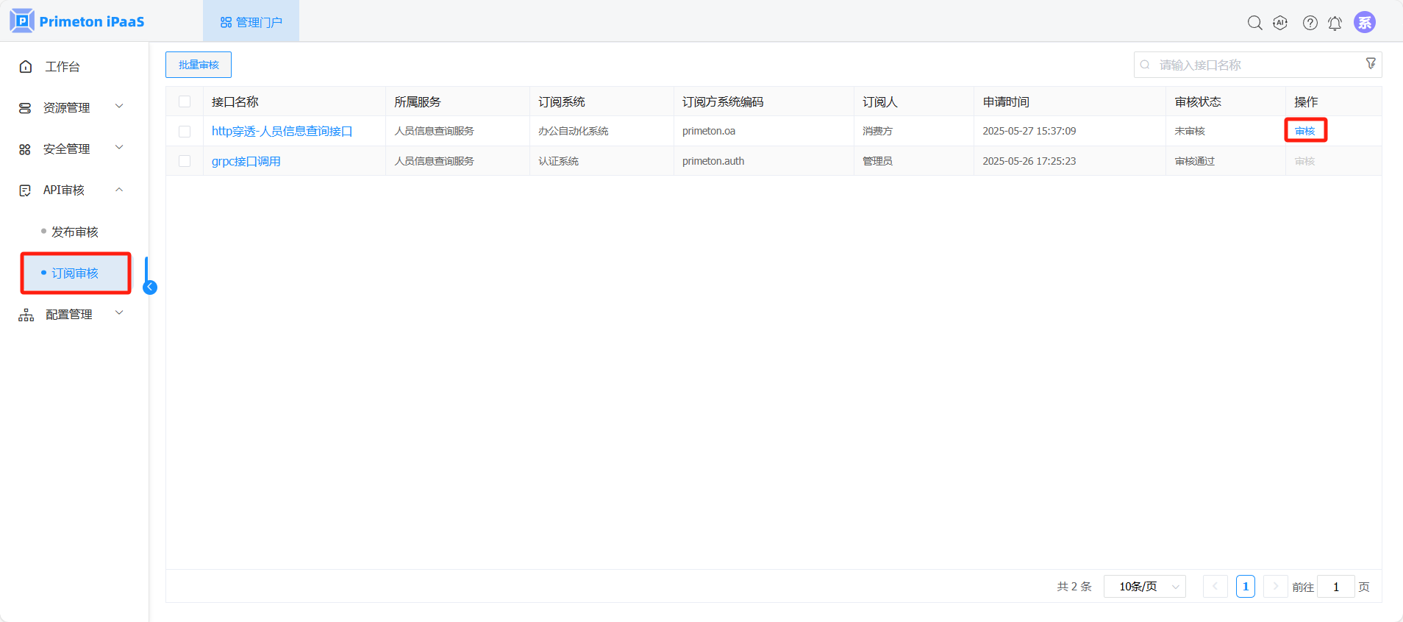Click the Primeton iPaaS logo

[77, 21]
